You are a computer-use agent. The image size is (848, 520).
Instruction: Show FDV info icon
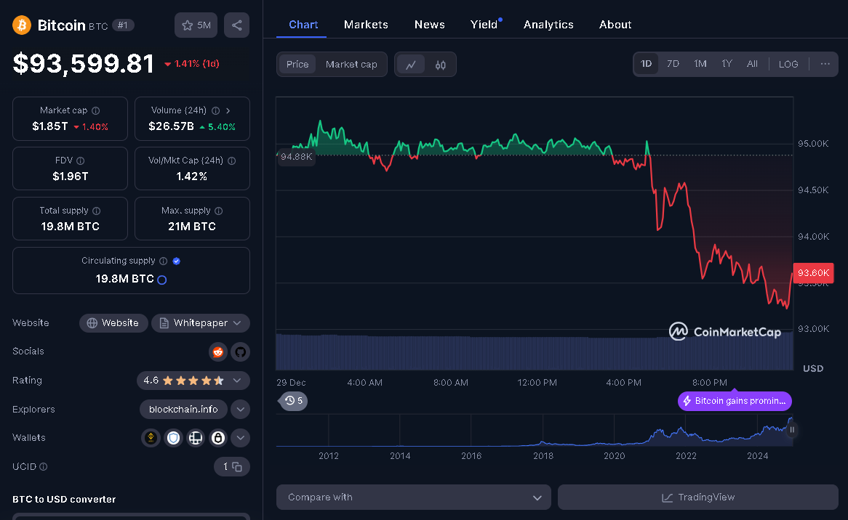(81, 161)
